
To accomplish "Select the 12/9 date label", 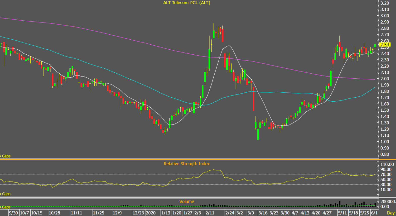I will point(117,213).
